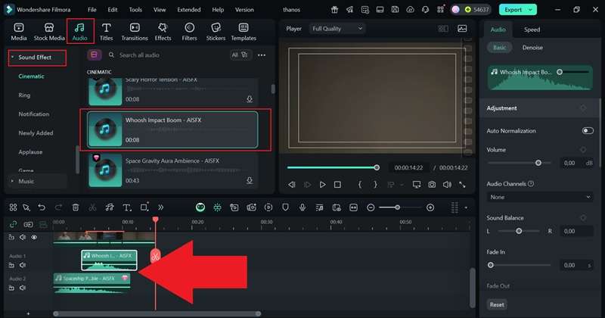Image resolution: width=605 pixels, height=318 pixels.
Task: Click the timeline marker shield icon
Action: coord(285,207)
